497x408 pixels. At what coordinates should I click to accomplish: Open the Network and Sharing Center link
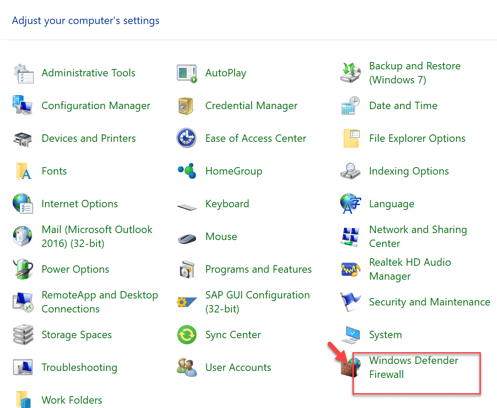[418, 237]
